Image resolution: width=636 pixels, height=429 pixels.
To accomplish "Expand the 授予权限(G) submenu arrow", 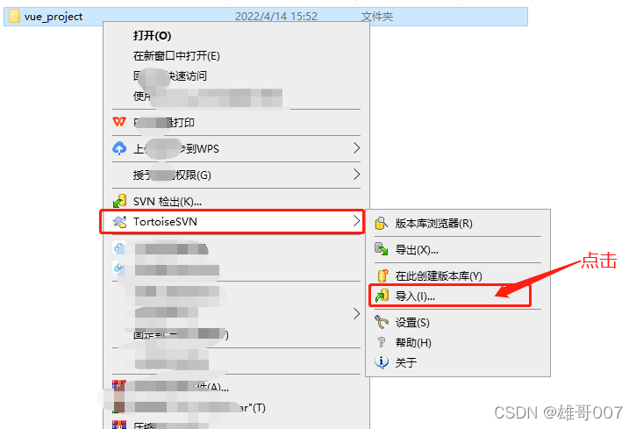I will click(356, 175).
